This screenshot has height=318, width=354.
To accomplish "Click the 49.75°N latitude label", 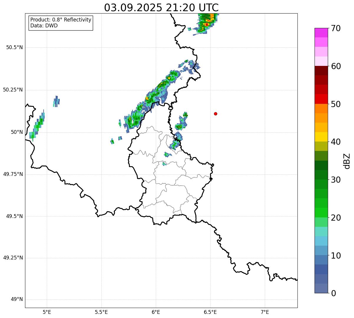I will [x=13, y=174].
